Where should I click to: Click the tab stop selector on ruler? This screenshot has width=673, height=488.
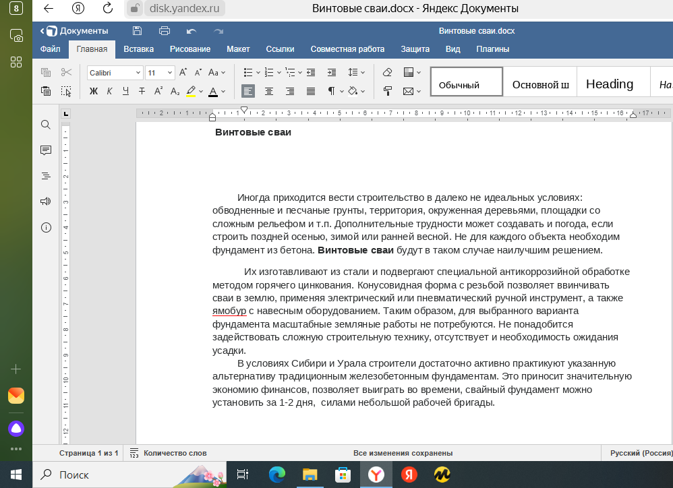point(65,114)
